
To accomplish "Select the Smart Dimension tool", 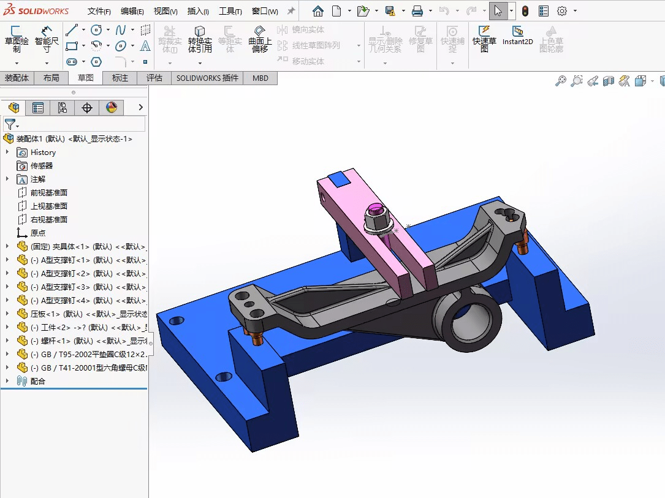I will point(47,39).
